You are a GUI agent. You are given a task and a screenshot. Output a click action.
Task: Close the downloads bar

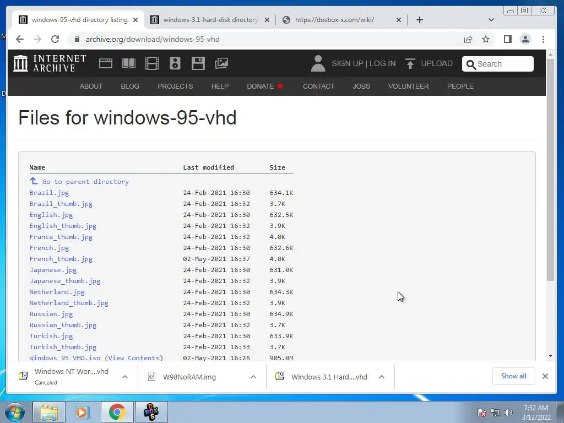pos(545,376)
